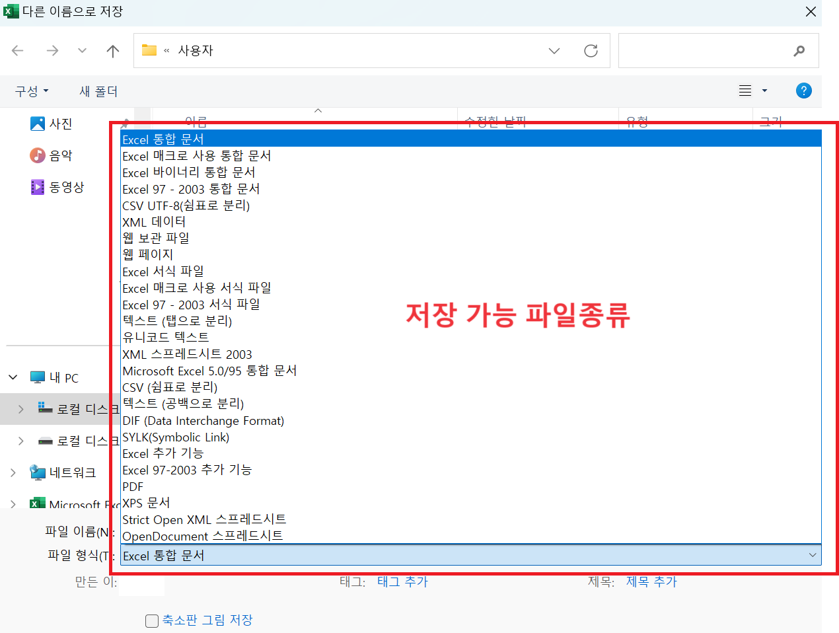Viewport: 839px width, 633px height.
Task: Click the 새 폴더 button
Action: point(98,91)
